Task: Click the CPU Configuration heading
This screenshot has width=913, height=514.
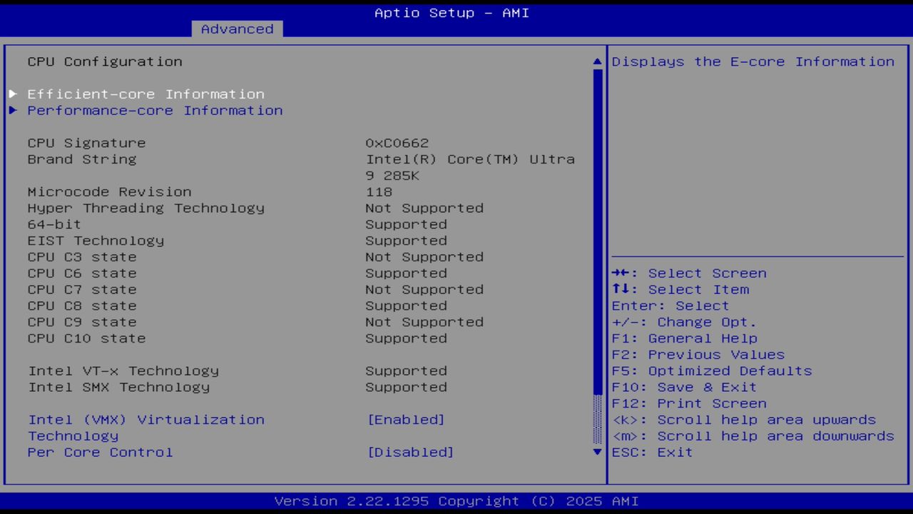Action: coord(105,61)
